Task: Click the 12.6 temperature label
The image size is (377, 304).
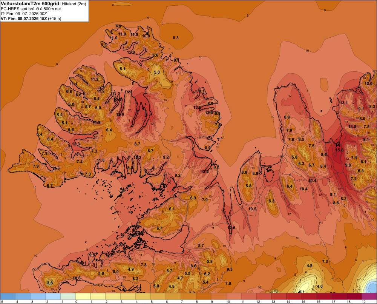Action: tap(231, 228)
